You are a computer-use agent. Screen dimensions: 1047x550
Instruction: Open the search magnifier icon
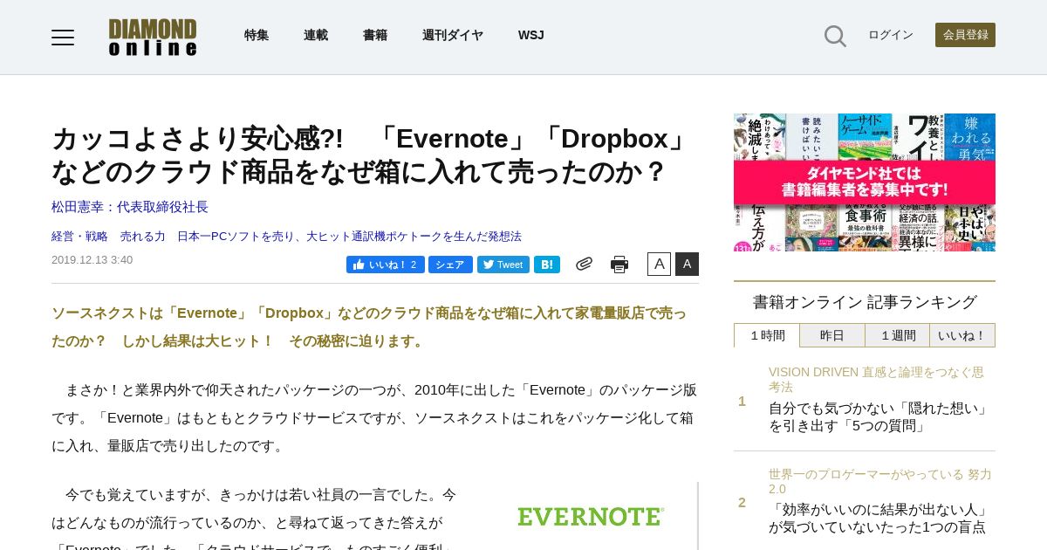coord(835,36)
